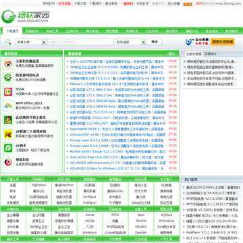Click KMPlayer in the video player list
Viewport: 243px width, 243px height.
pos(90,197)
